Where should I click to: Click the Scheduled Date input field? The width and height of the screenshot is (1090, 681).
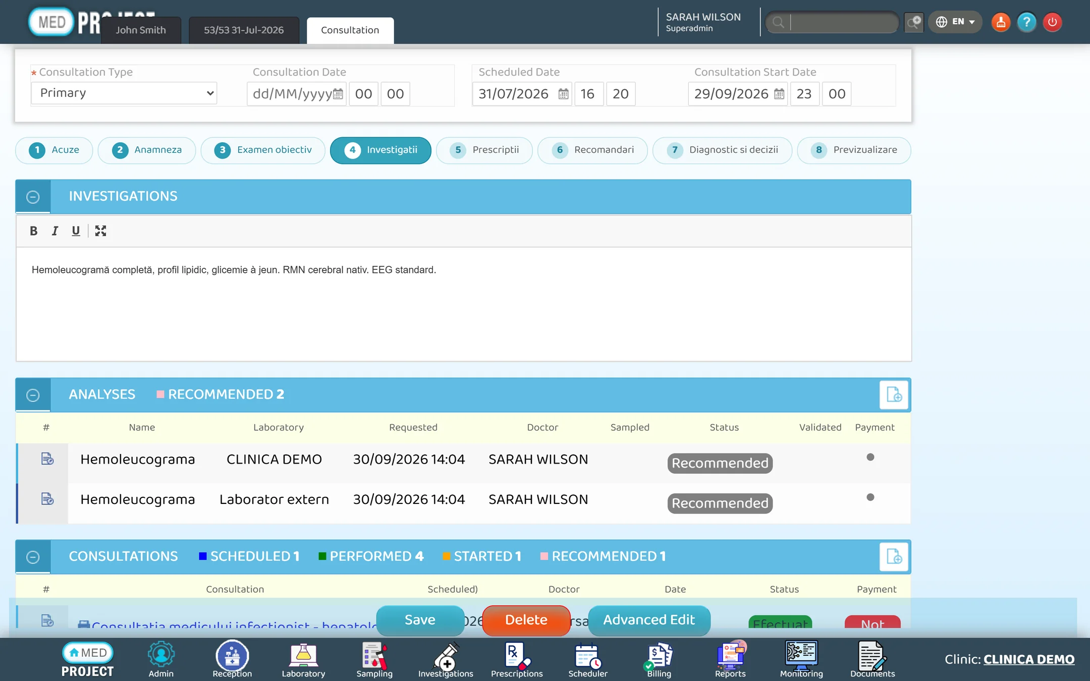tap(522, 94)
